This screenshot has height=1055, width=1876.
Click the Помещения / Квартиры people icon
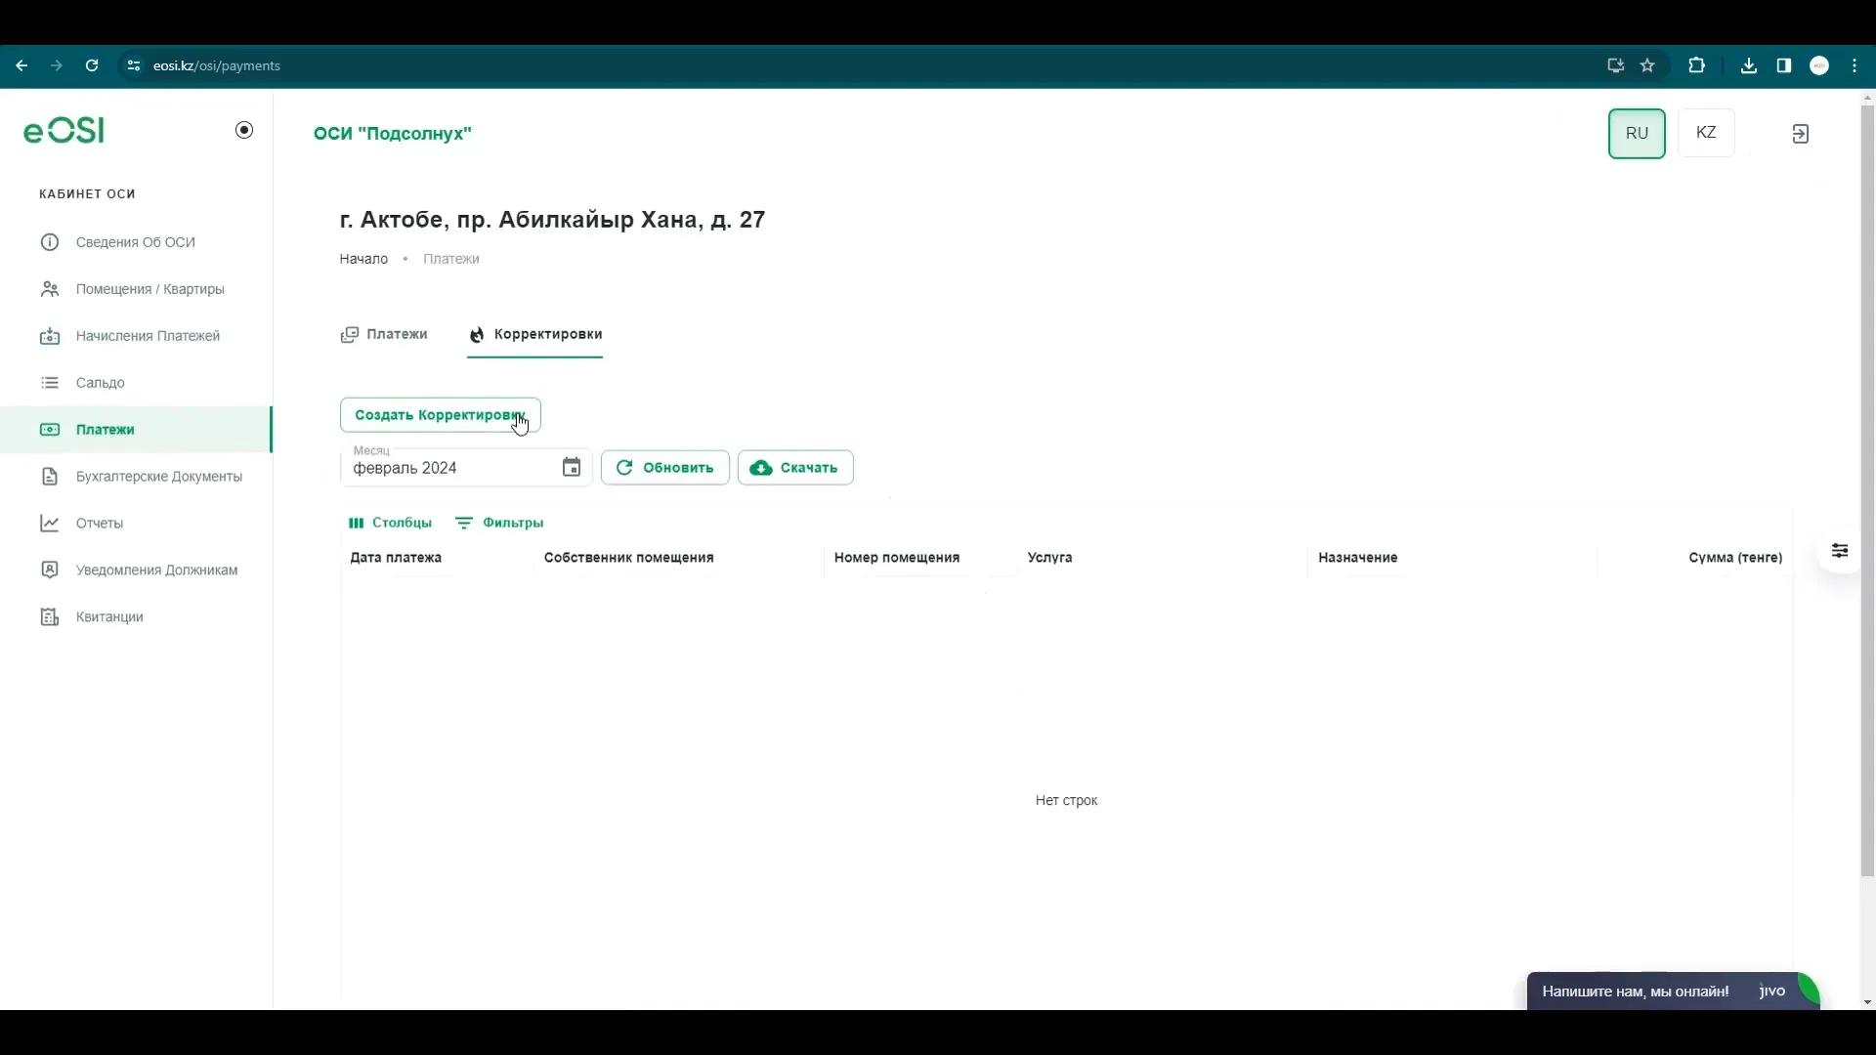click(x=50, y=289)
